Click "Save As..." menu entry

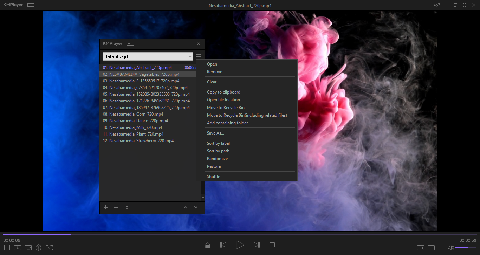(x=215, y=133)
